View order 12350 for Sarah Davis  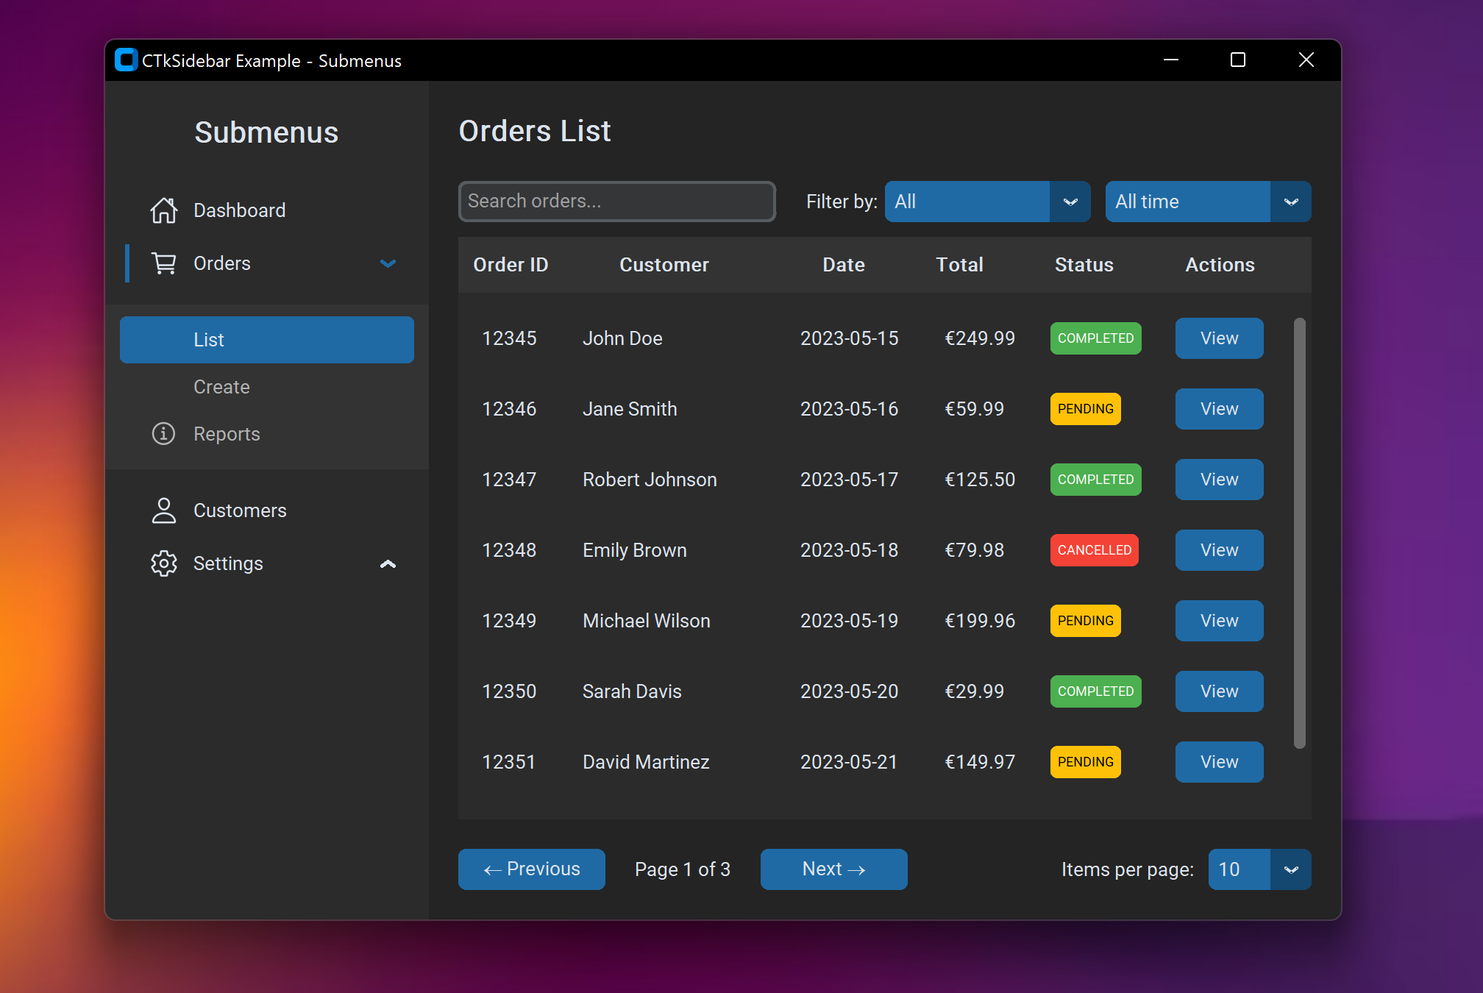(1219, 691)
